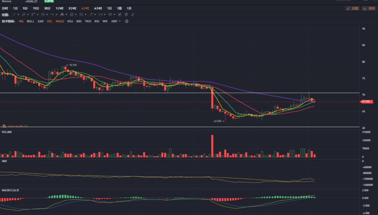
Task: Click the eraser pencil icon in drawing toolbar
Action: tap(133, 14)
